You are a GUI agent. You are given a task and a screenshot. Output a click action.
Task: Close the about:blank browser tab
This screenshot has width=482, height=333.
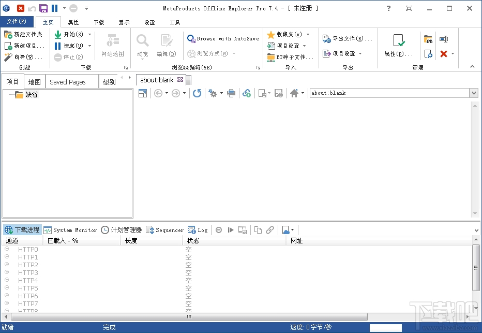coord(180,80)
